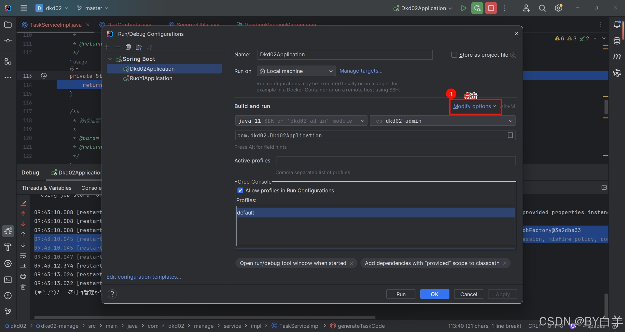
Task: Click the Active profiles input field
Action: click(396, 161)
